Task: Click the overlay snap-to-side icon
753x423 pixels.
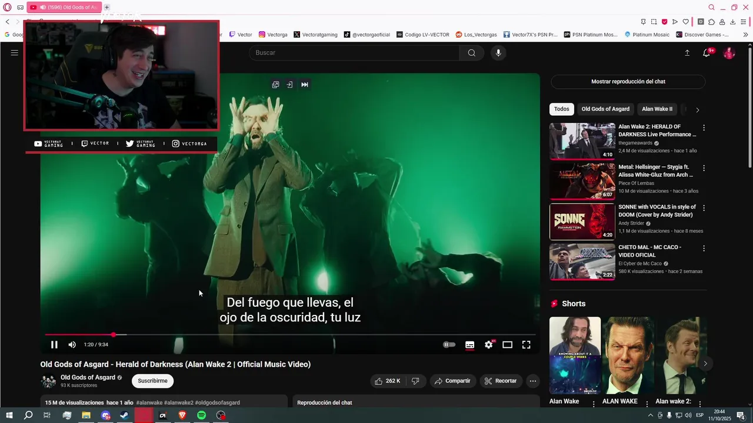Action: tap(289, 85)
